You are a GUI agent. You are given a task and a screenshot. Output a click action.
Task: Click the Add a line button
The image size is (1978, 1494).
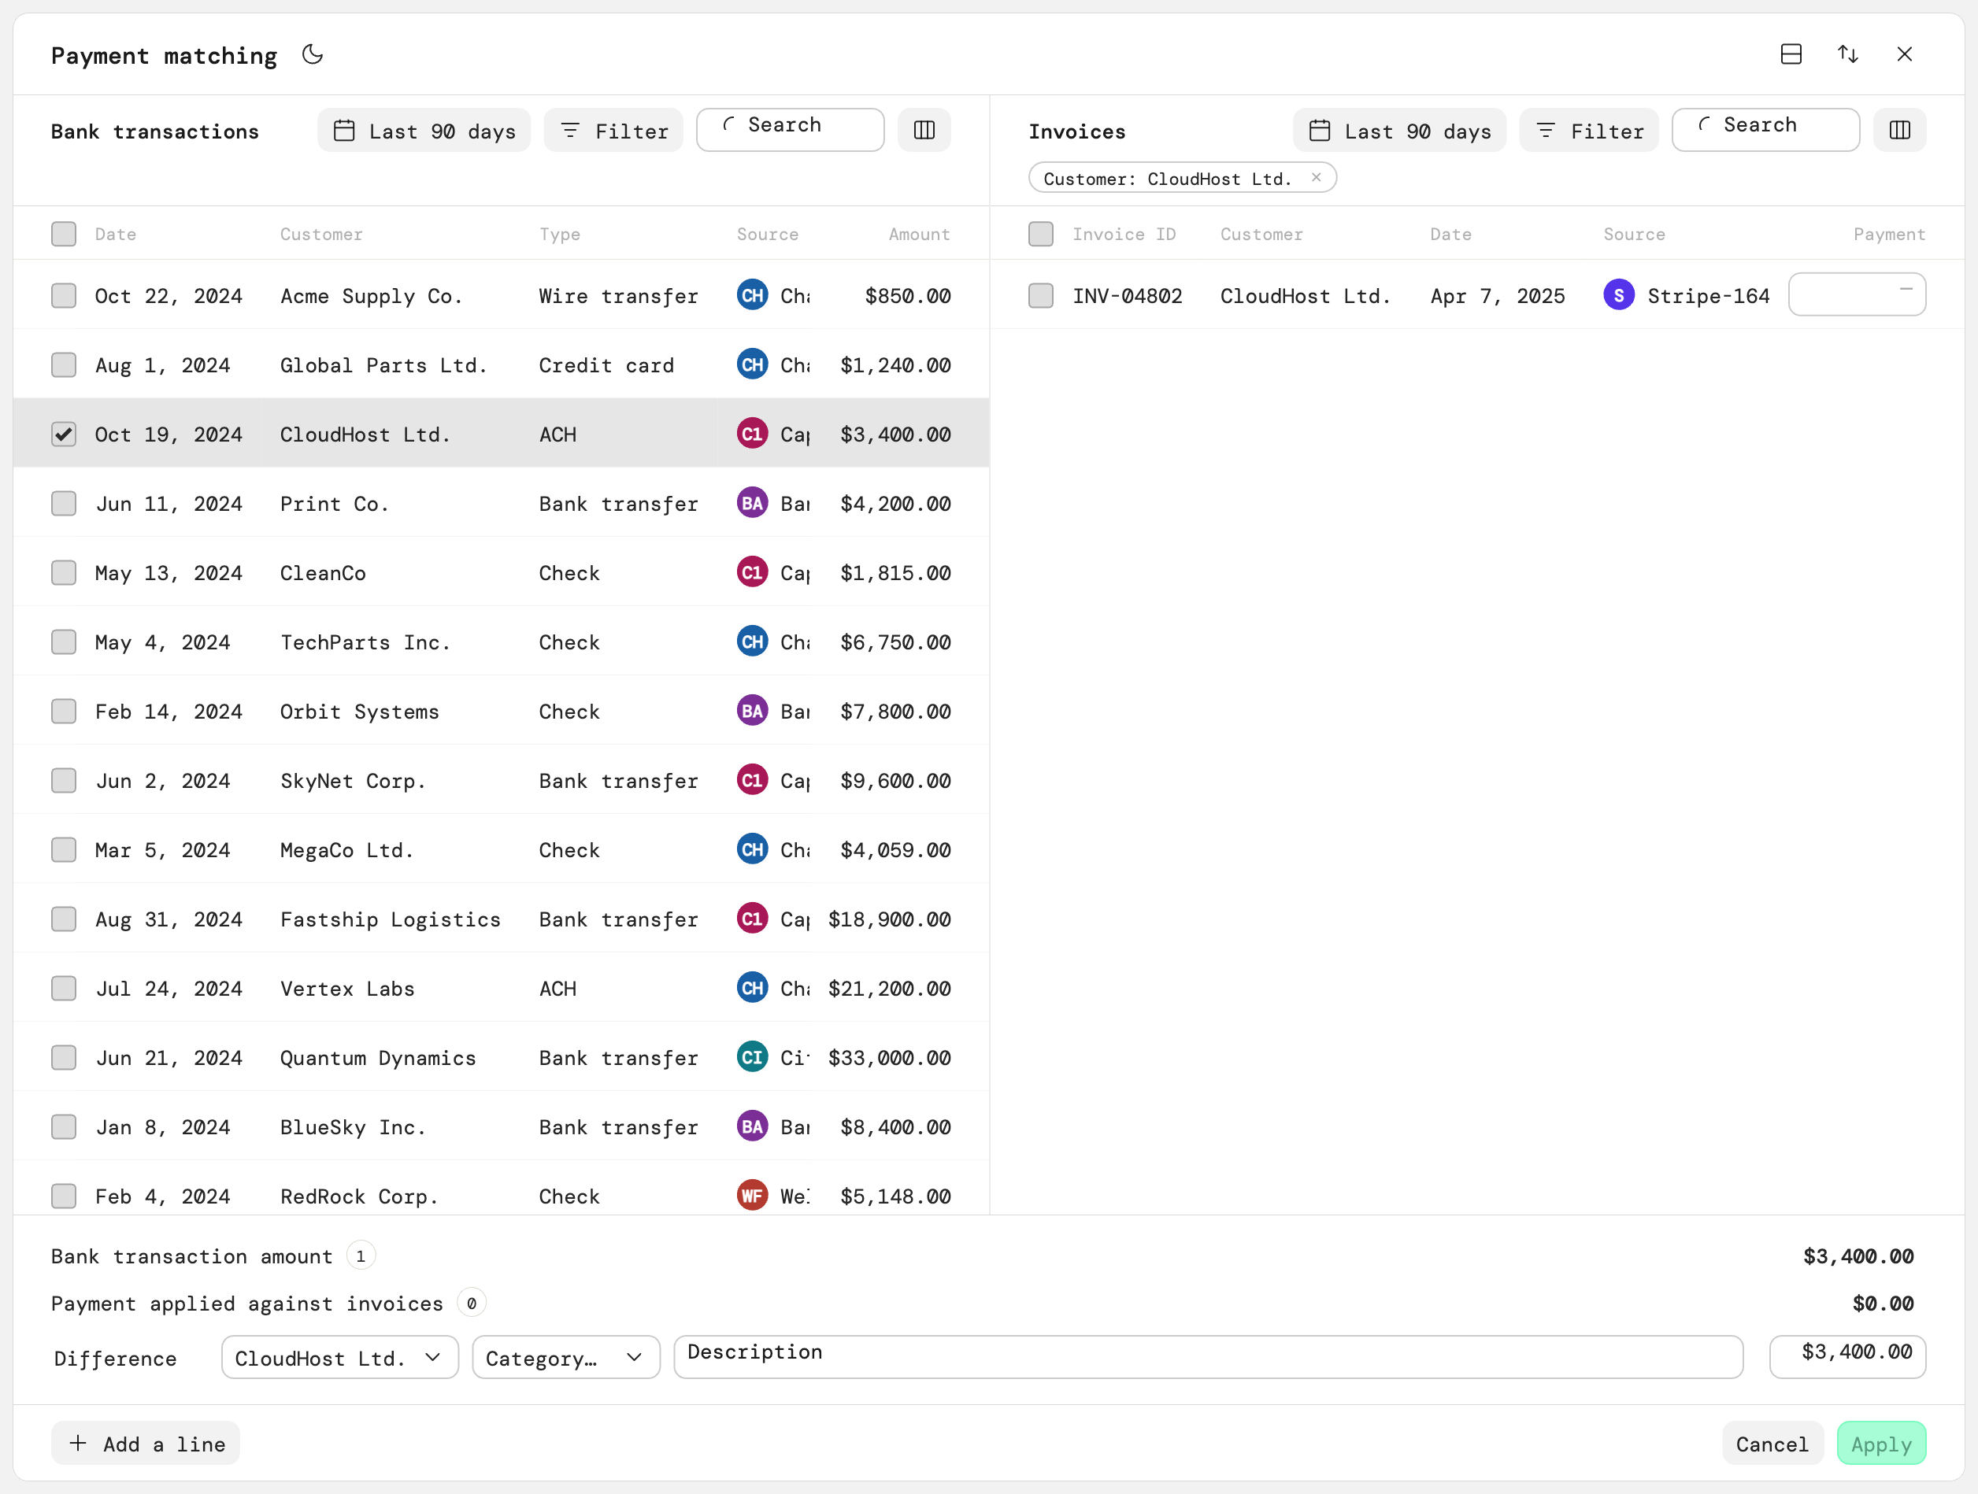pyautogui.click(x=146, y=1443)
